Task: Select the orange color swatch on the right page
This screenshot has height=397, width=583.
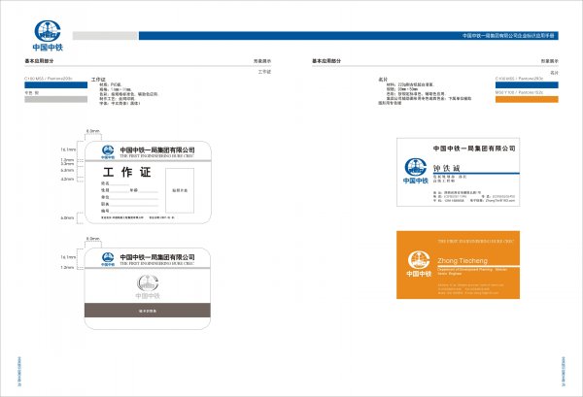Action: click(x=528, y=99)
